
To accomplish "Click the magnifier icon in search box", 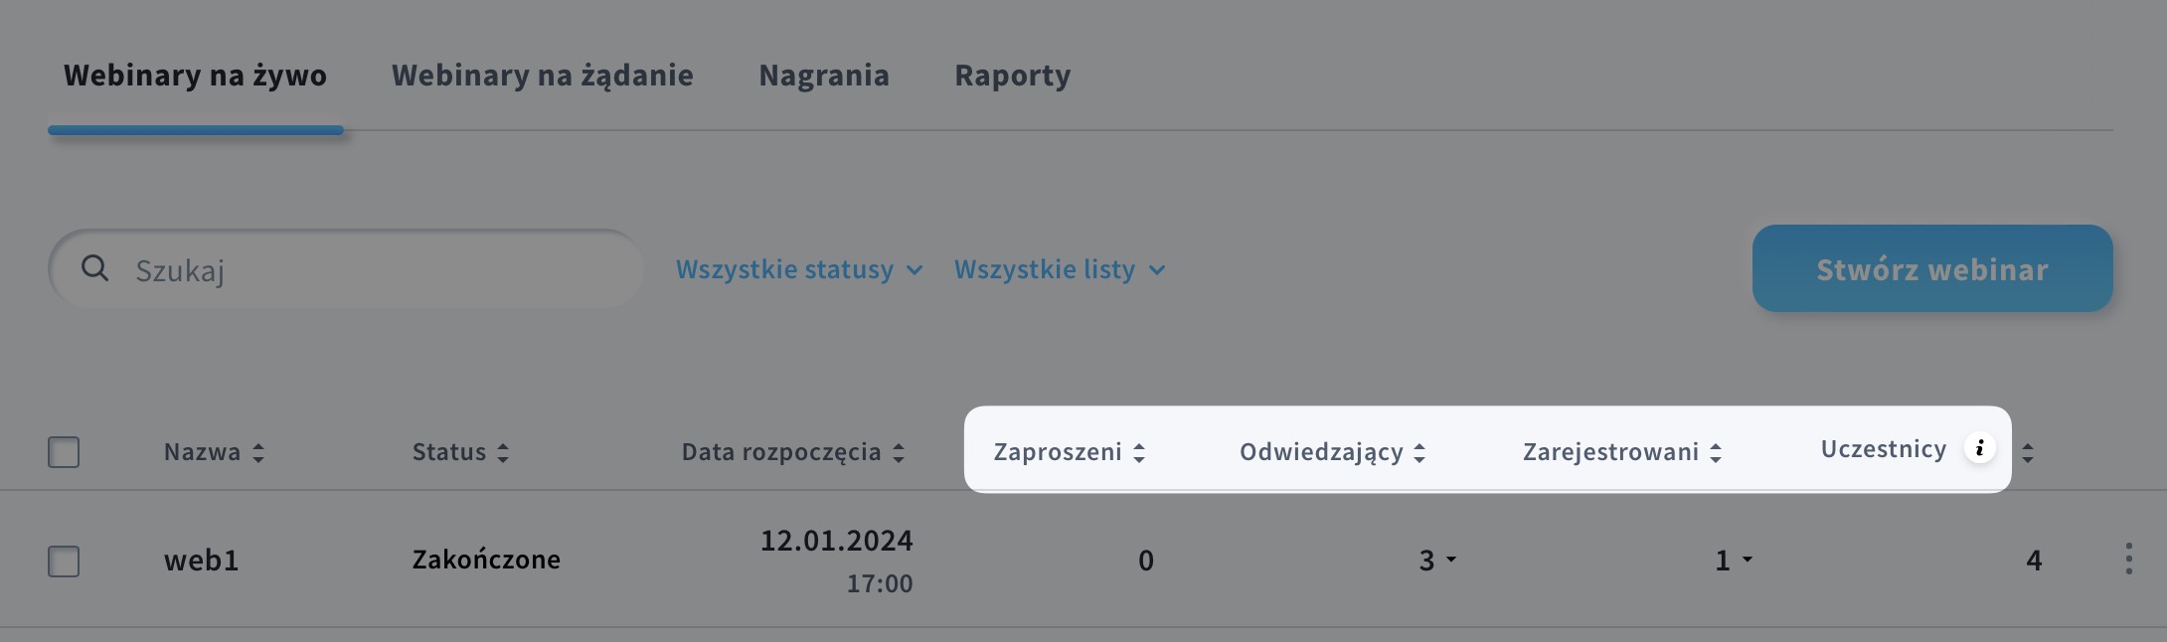I will pyautogui.click(x=94, y=268).
